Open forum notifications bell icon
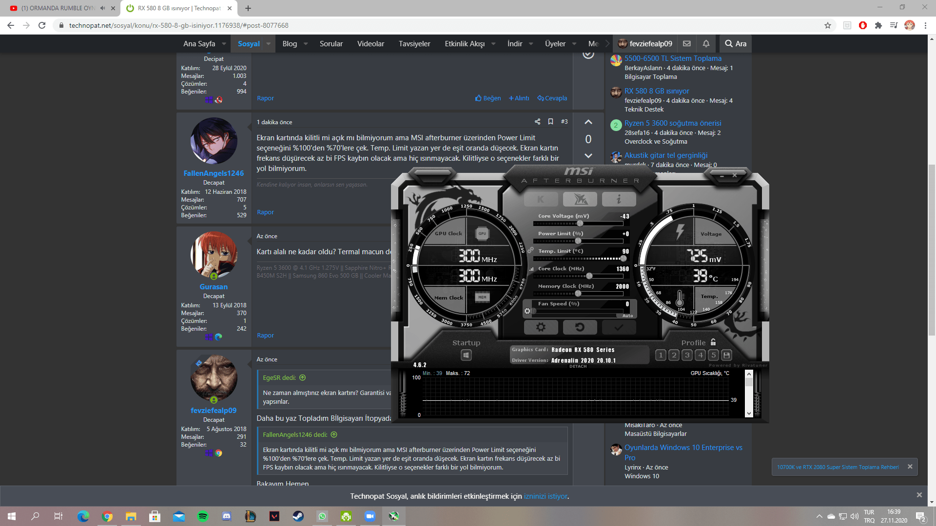 click(706, 44)
